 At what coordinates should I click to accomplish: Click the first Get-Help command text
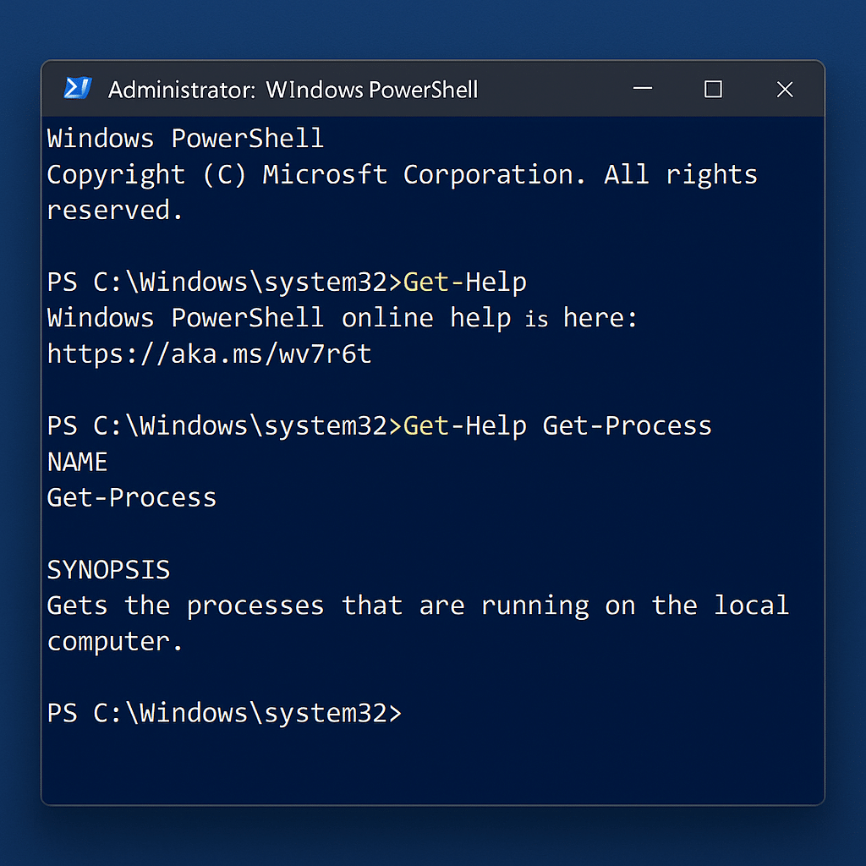(465, 282)
